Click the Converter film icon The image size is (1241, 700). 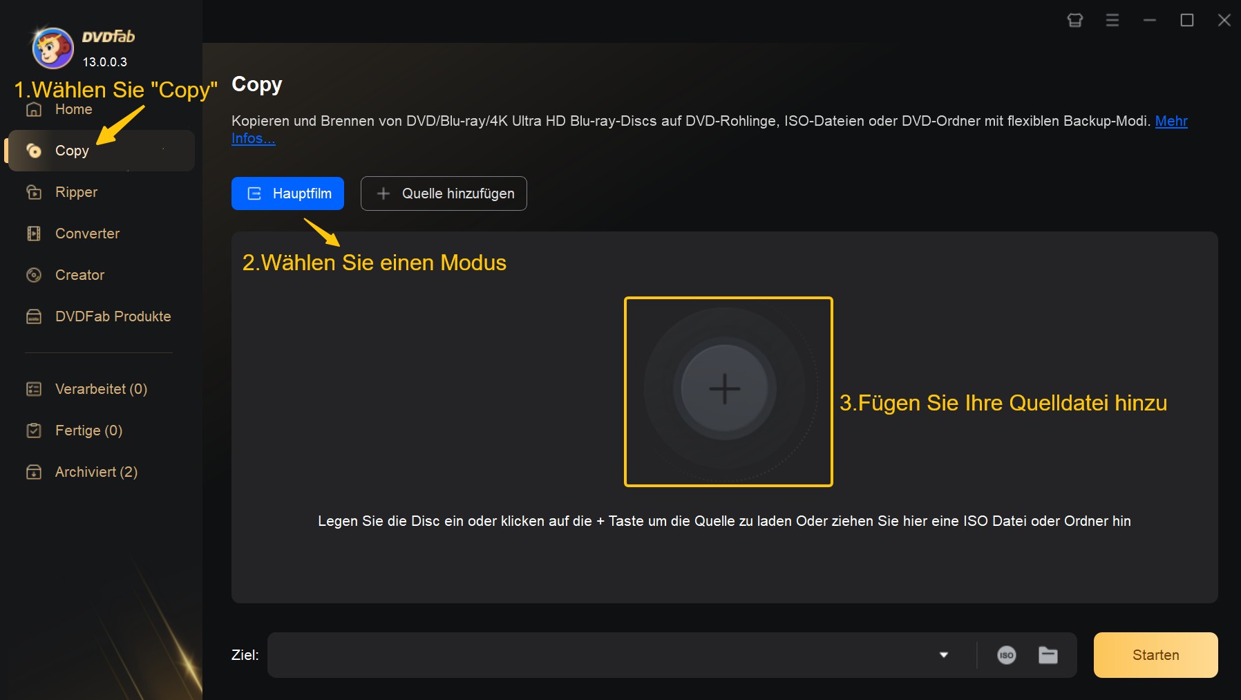click(x=34, y=234)
